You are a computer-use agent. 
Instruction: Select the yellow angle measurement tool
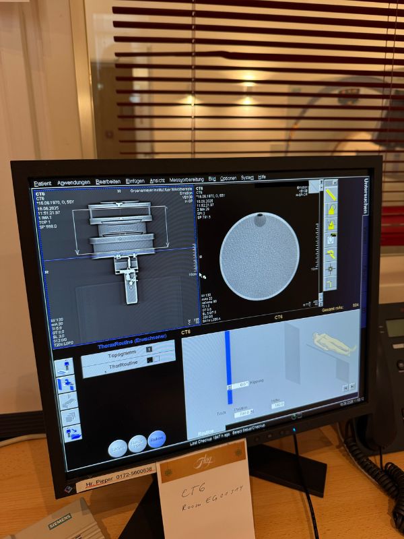[331, 254]
